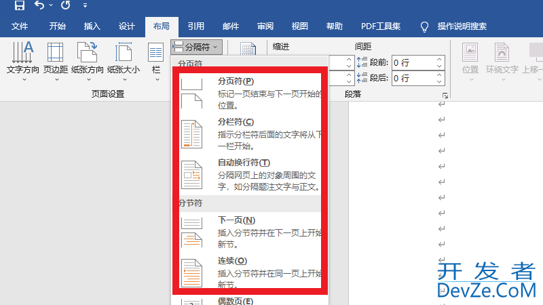The image size is (543, 305).
Task: Decrease 段后 spacing with down arrow
Action: tap(439, 81)
